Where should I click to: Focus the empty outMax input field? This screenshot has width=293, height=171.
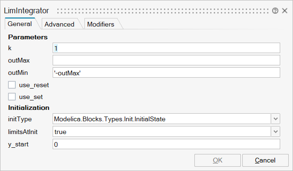click(166, 60)
